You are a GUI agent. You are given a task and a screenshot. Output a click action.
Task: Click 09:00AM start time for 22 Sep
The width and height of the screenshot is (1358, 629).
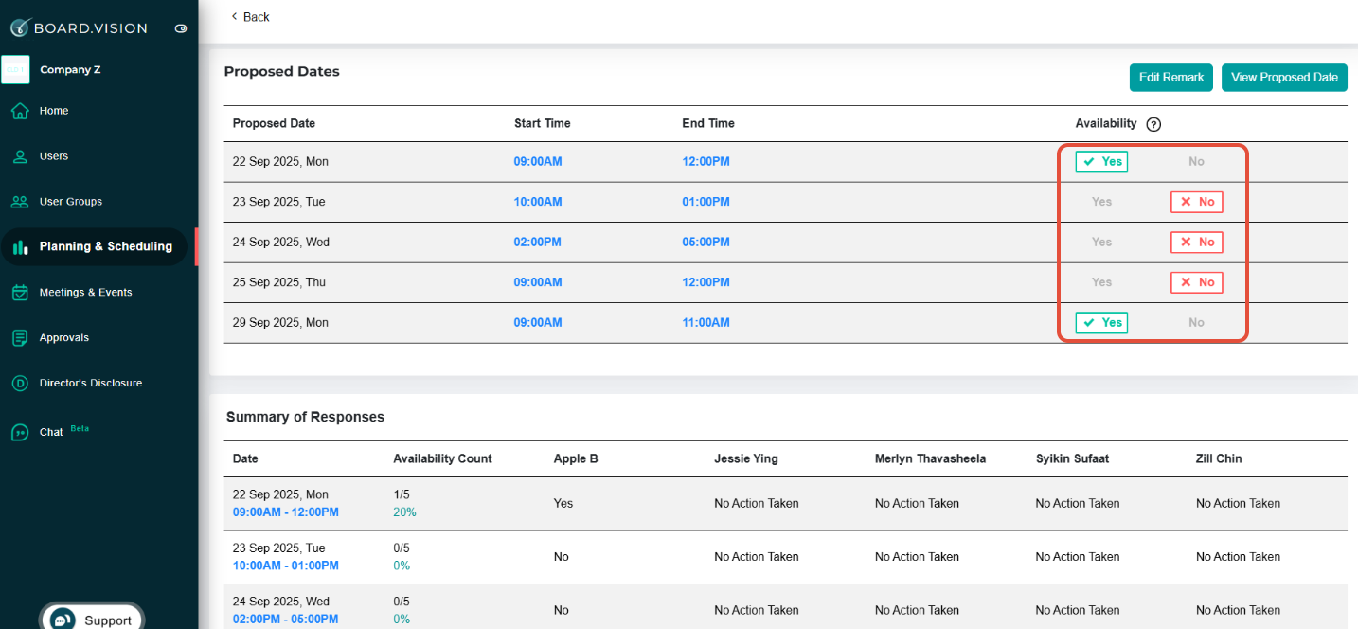coord(538,162)
